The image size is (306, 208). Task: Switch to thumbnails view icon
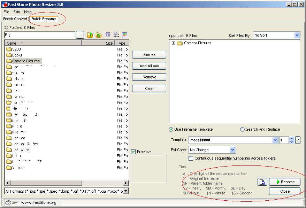click(124, 35)
